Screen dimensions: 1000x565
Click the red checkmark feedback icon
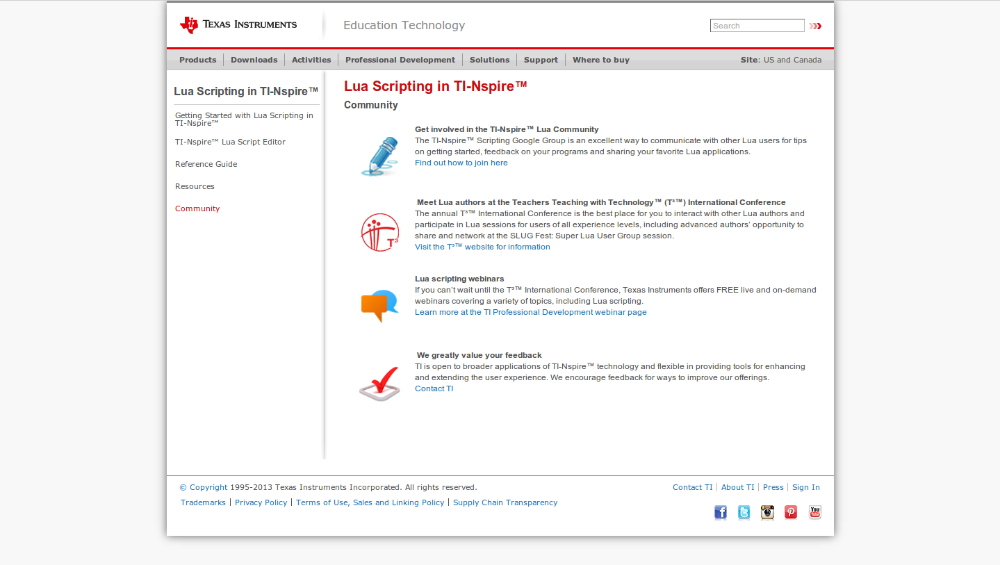click(379, 384)
